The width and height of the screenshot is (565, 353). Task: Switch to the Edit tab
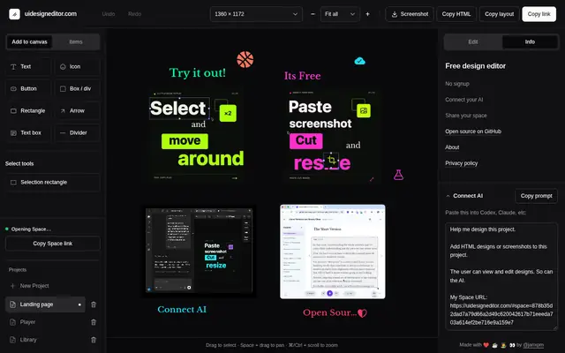(x=473, y=41)
